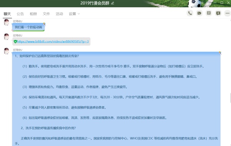Click the line starting (3) 增强体质和免疫力
Screen dimensions: 231x146
(75, 87)
